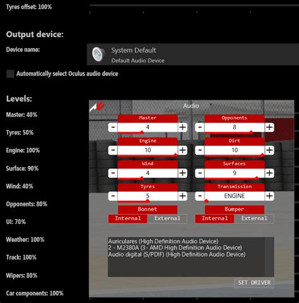The width and height of the screenshot is (299, 303).
Task: Click the Opponents slider marker
Action: click(251, 132)
